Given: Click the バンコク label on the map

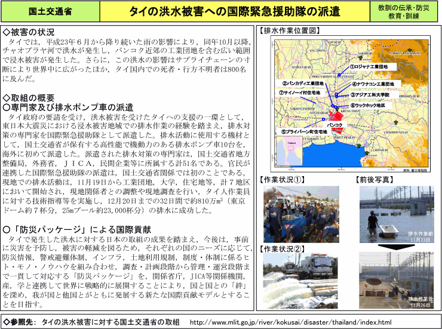Looking at the screenshot, I should click(x=334, y=125).
